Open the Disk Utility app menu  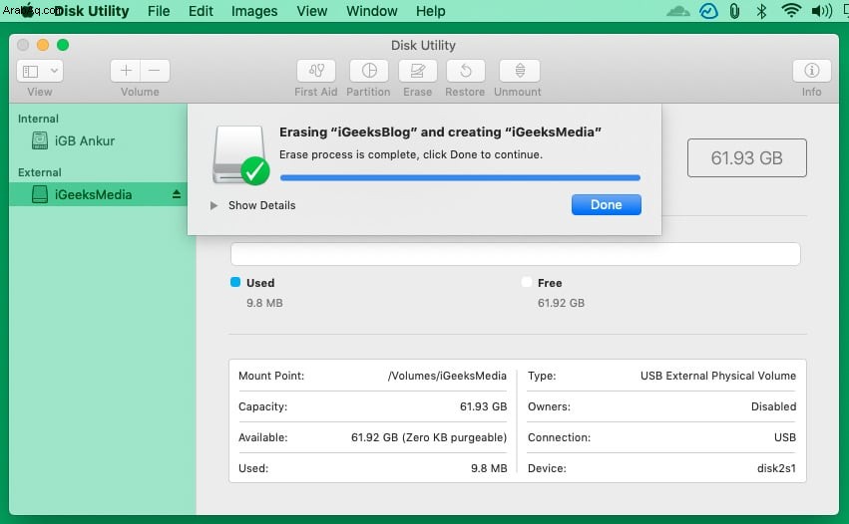pos(91,11)
